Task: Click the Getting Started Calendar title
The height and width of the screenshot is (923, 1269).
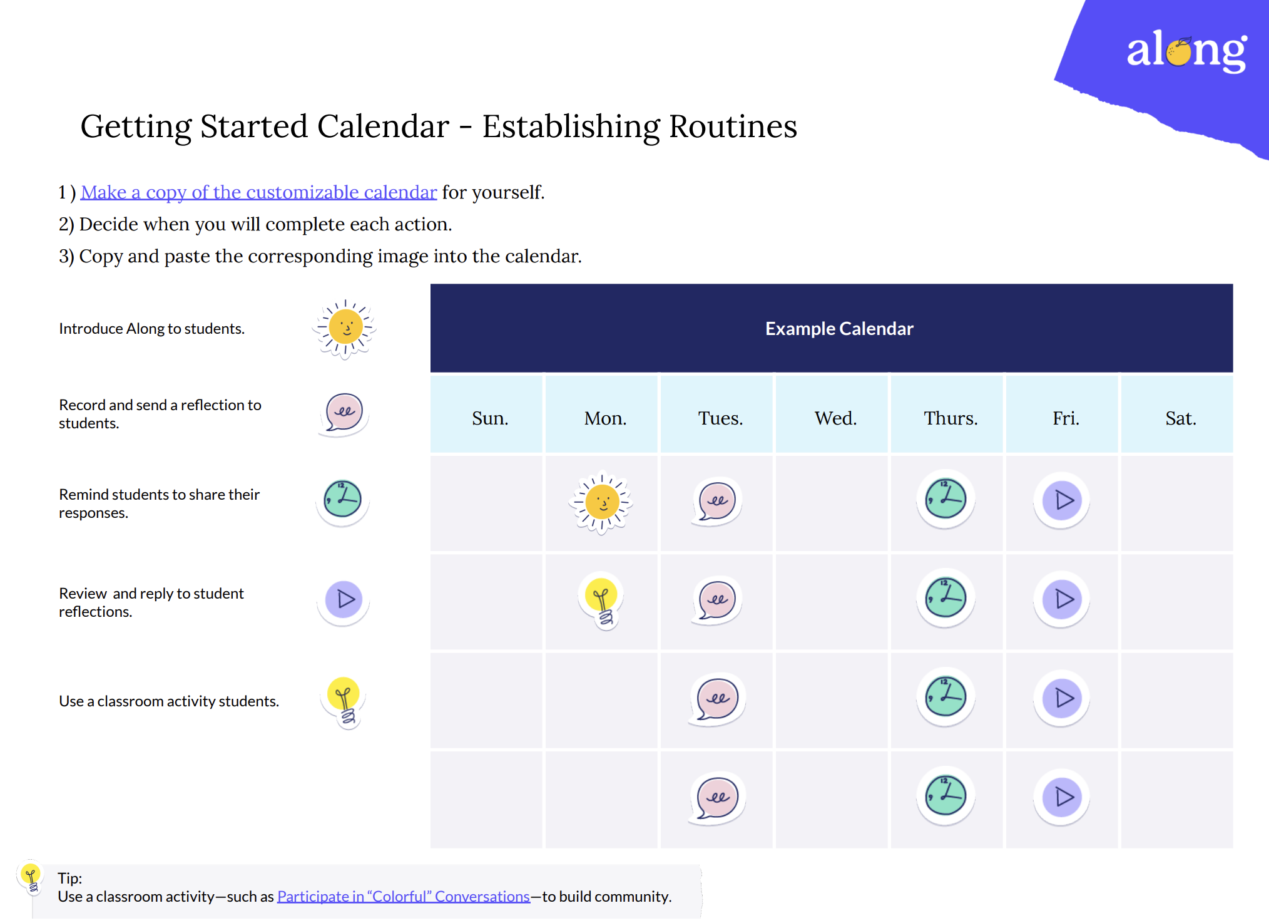Action: click(439, 126)
